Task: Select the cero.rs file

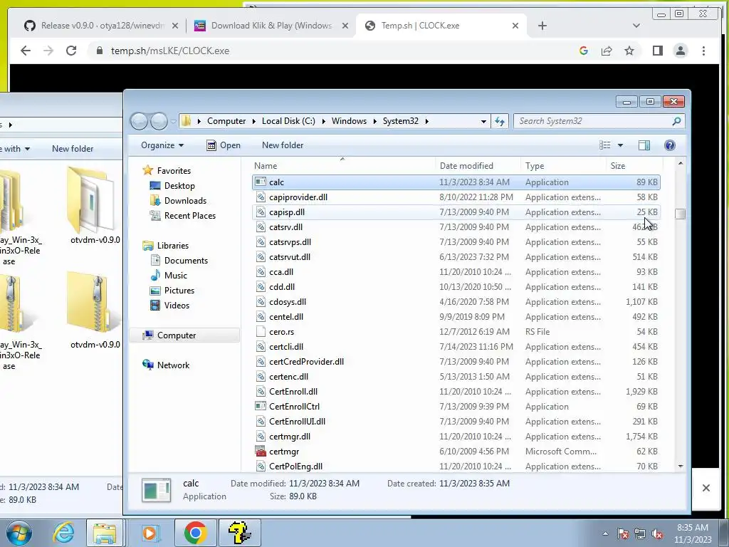Action: point(456,332)
